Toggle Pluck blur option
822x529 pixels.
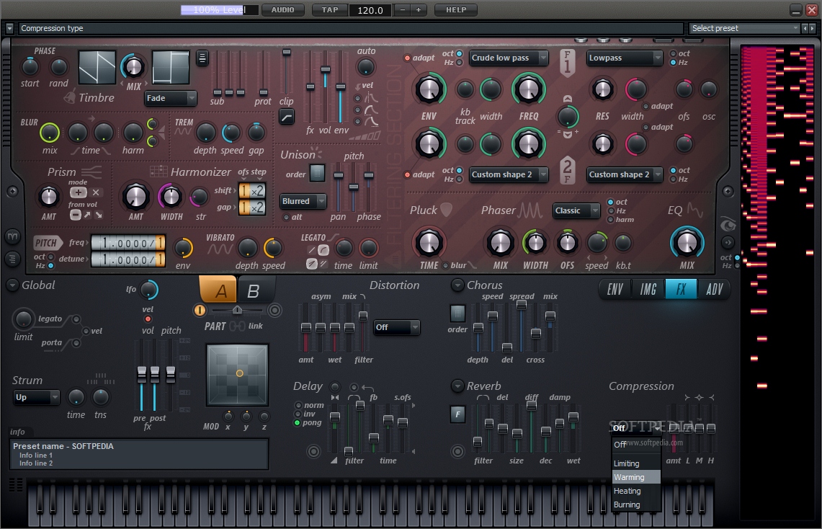pos(446,266)
